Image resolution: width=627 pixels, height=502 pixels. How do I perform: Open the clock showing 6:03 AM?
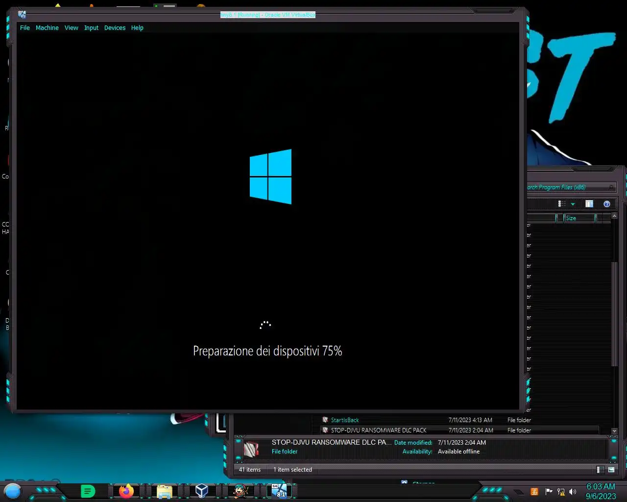tap(601, 491)
